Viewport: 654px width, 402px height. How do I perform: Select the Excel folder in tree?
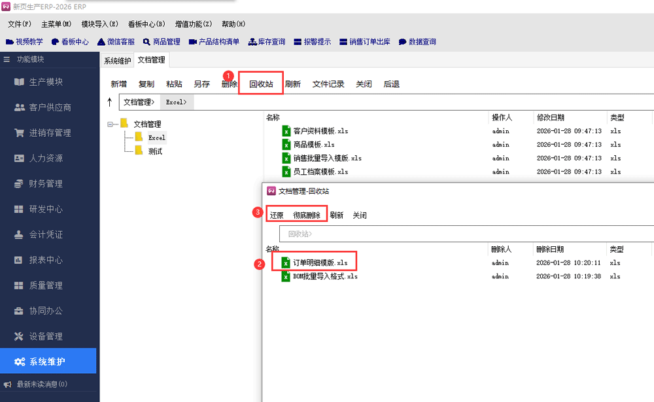156,137
